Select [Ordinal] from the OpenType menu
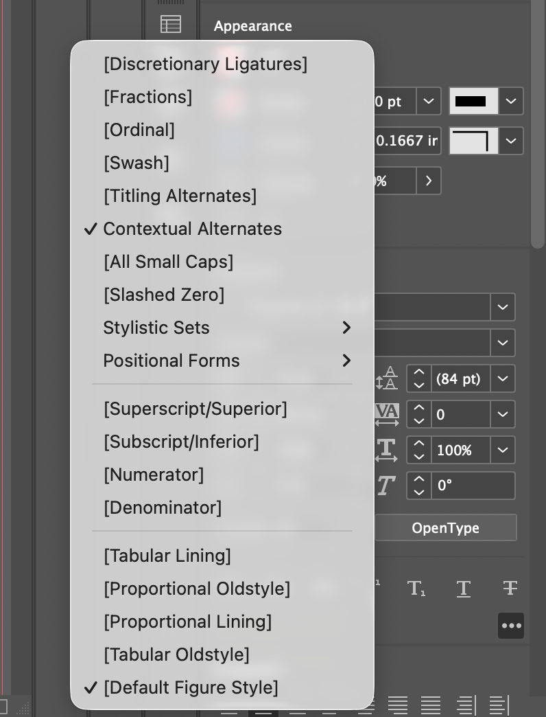The height and width of the screenshot is (717, 546). tap(139, 130)
